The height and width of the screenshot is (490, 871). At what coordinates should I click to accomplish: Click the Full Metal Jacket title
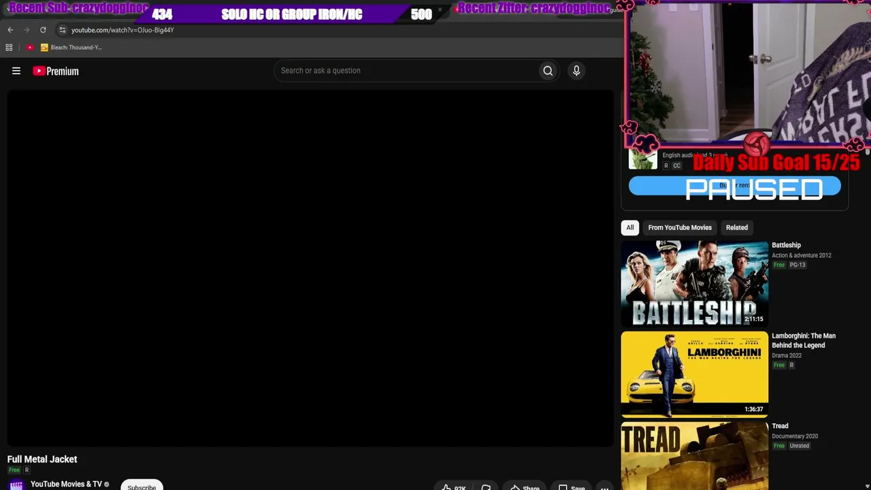pos(42,459)
